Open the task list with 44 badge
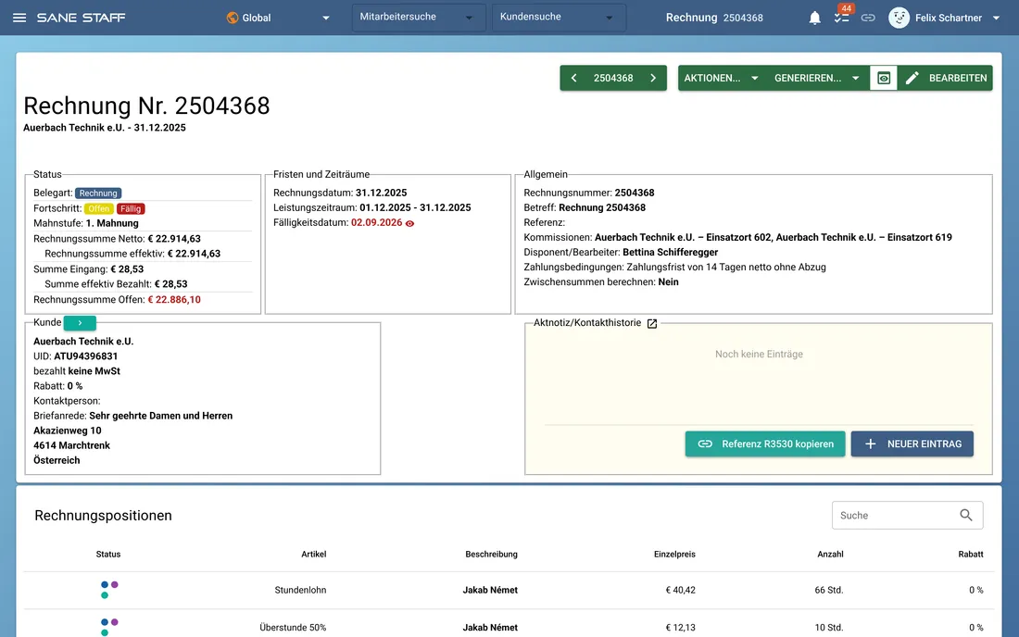This screenshot has width=1019, height=637. coord(842,17)
